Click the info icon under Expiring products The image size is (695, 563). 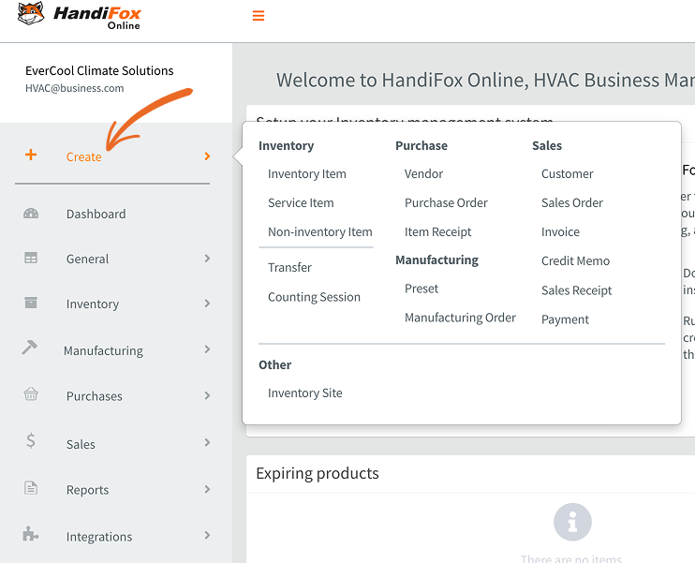pos(572,522)
